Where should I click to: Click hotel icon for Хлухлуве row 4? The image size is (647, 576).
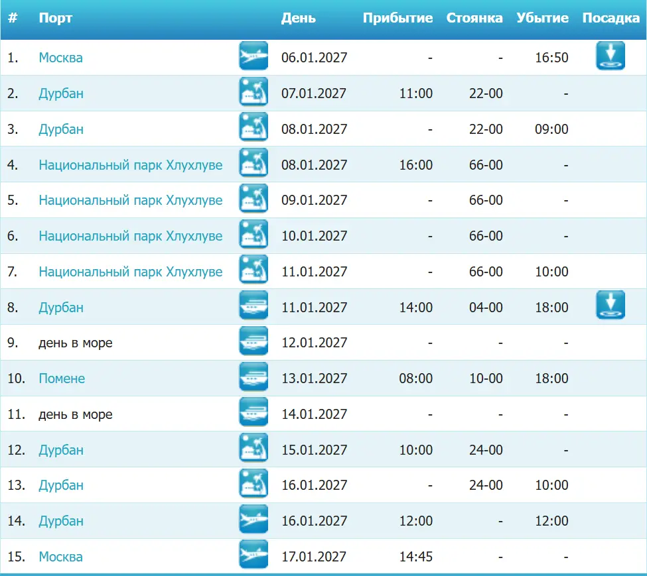click(253, 163)
